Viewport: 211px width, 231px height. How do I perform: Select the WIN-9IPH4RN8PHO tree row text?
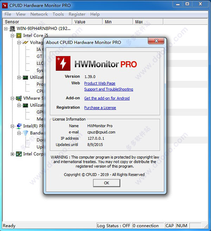tap(44, 28)
